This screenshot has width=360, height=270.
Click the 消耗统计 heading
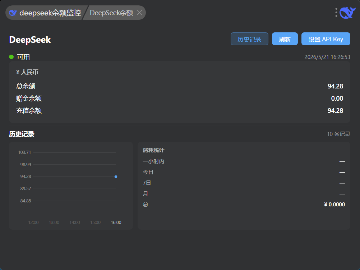tap(153, 150)
